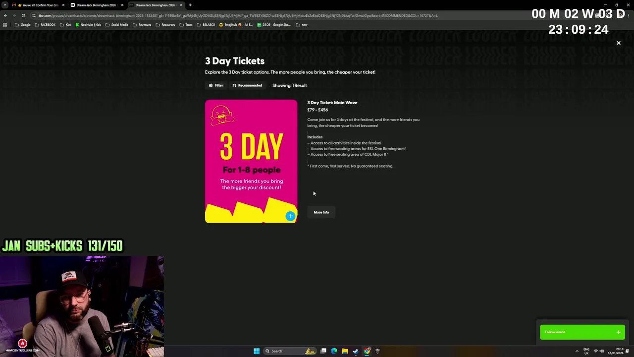
Task: Open a new browser tab
Action: (x=190, y=5)
